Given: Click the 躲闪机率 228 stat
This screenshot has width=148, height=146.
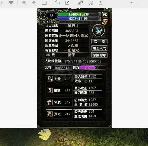Looking at the screenshot, I should (88, 93).
